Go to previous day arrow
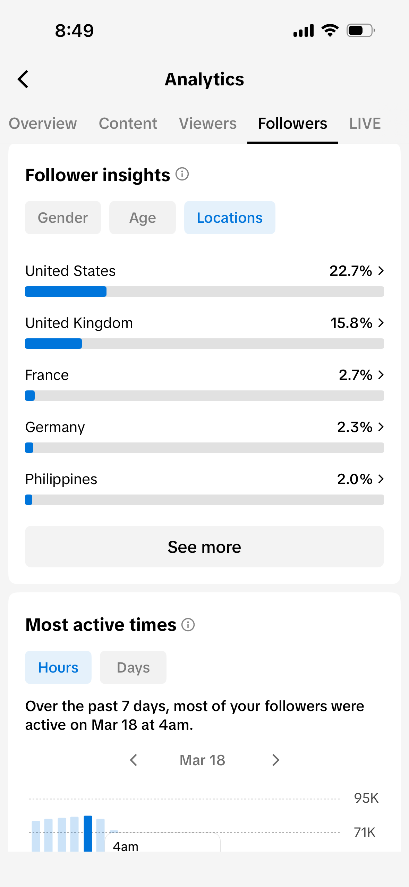The width and height of the screenshot is (409, 887). coord(134,760)
